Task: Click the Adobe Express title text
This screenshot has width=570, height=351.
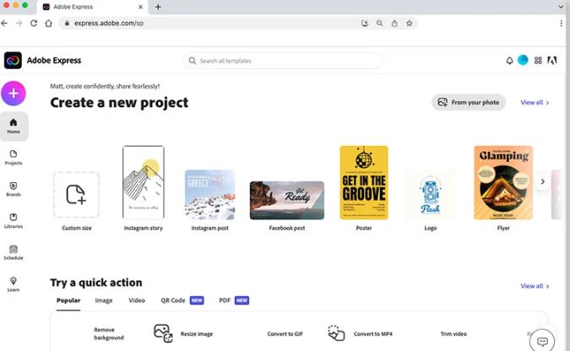Action: (54, 60)
